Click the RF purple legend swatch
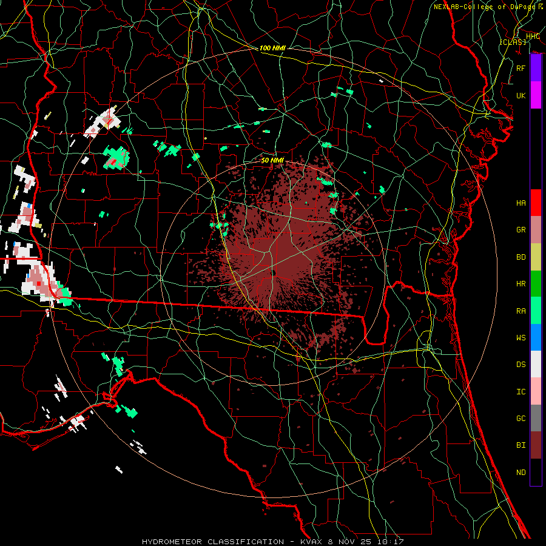546x546 pixels. pyautogui.click(x=536, y=68)
